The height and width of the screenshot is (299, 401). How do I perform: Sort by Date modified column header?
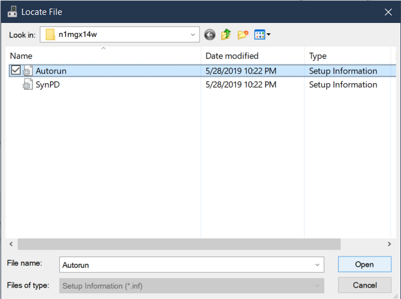(x=232, y=56)
